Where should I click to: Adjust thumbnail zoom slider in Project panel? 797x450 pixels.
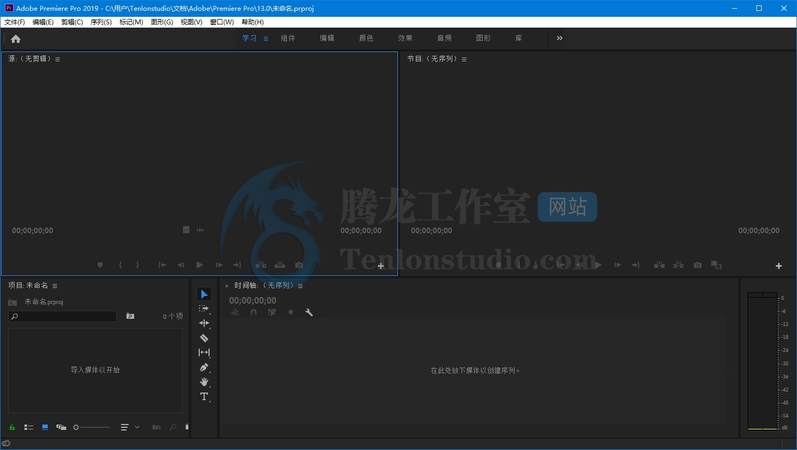point(92,427)
